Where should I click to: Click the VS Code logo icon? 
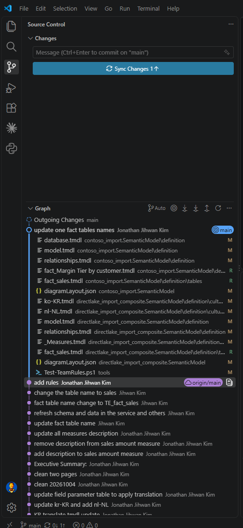click(8, 8)
